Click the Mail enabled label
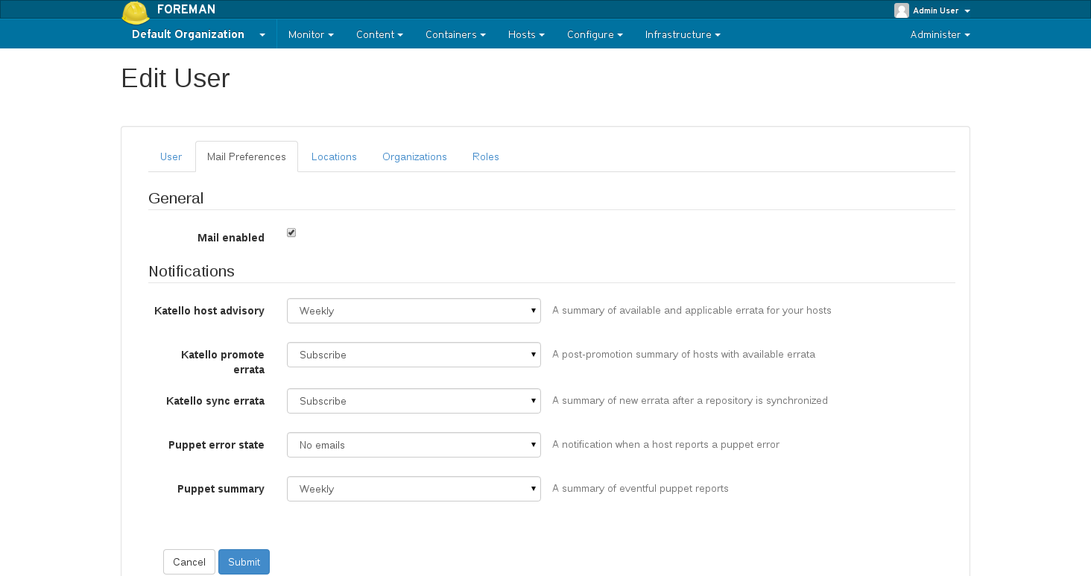Screen dimensions: 1091x576 pyautogui.click(x=231, y=238)
